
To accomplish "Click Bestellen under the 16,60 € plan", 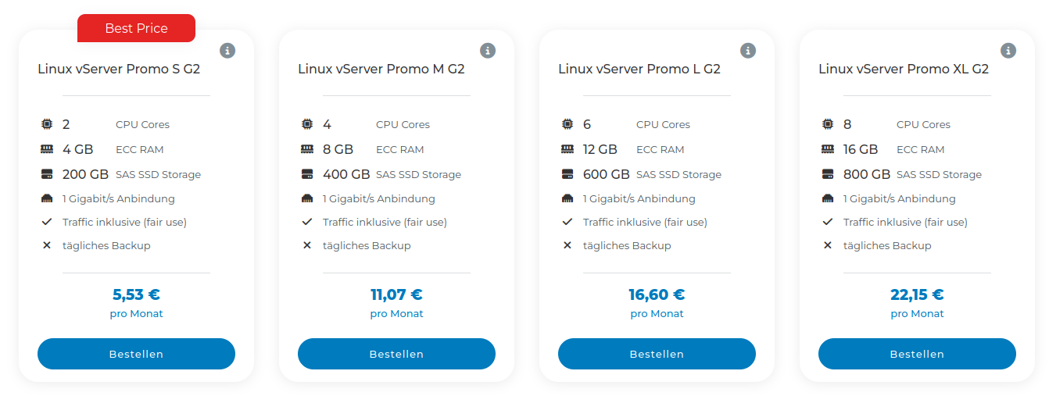I will [657, 354].
